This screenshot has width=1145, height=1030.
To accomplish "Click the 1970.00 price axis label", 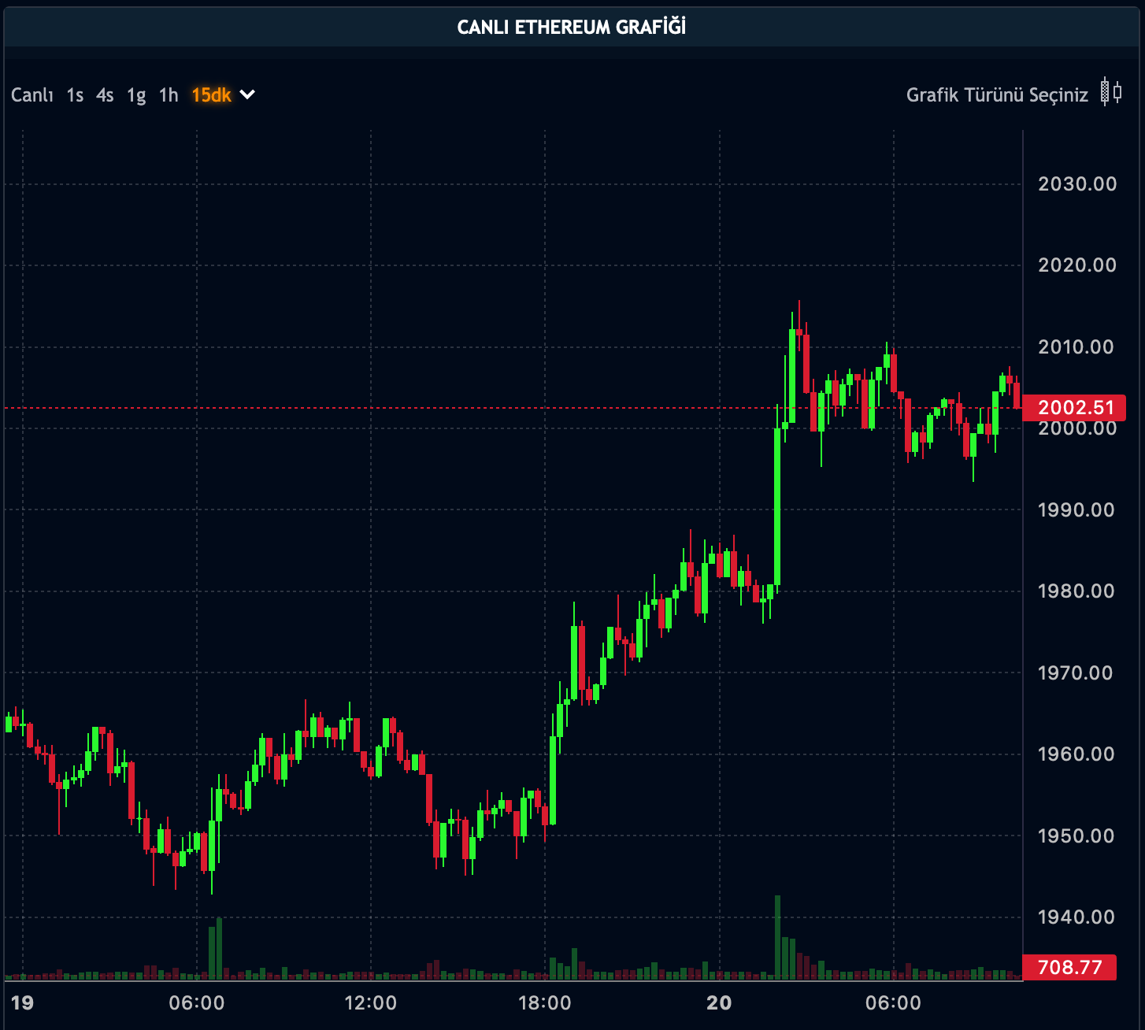I will pyautogui.click(x=1075, y=673).
